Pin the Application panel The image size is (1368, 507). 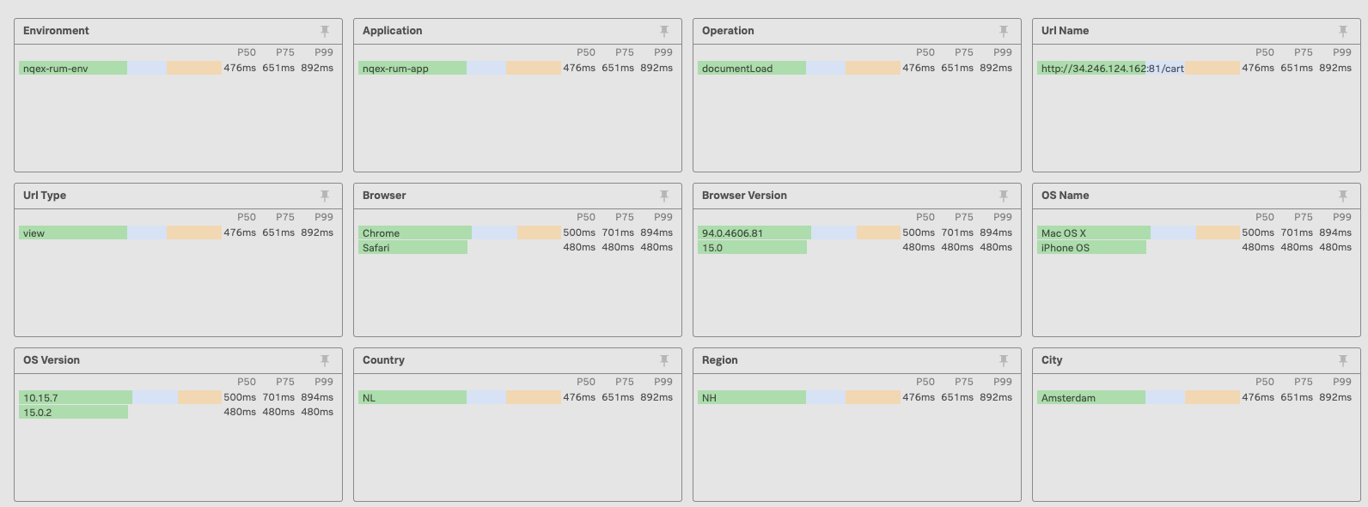664,31
